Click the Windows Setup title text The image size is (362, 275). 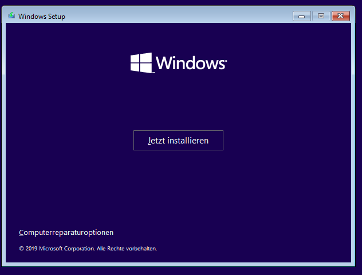tap(42, 17)
